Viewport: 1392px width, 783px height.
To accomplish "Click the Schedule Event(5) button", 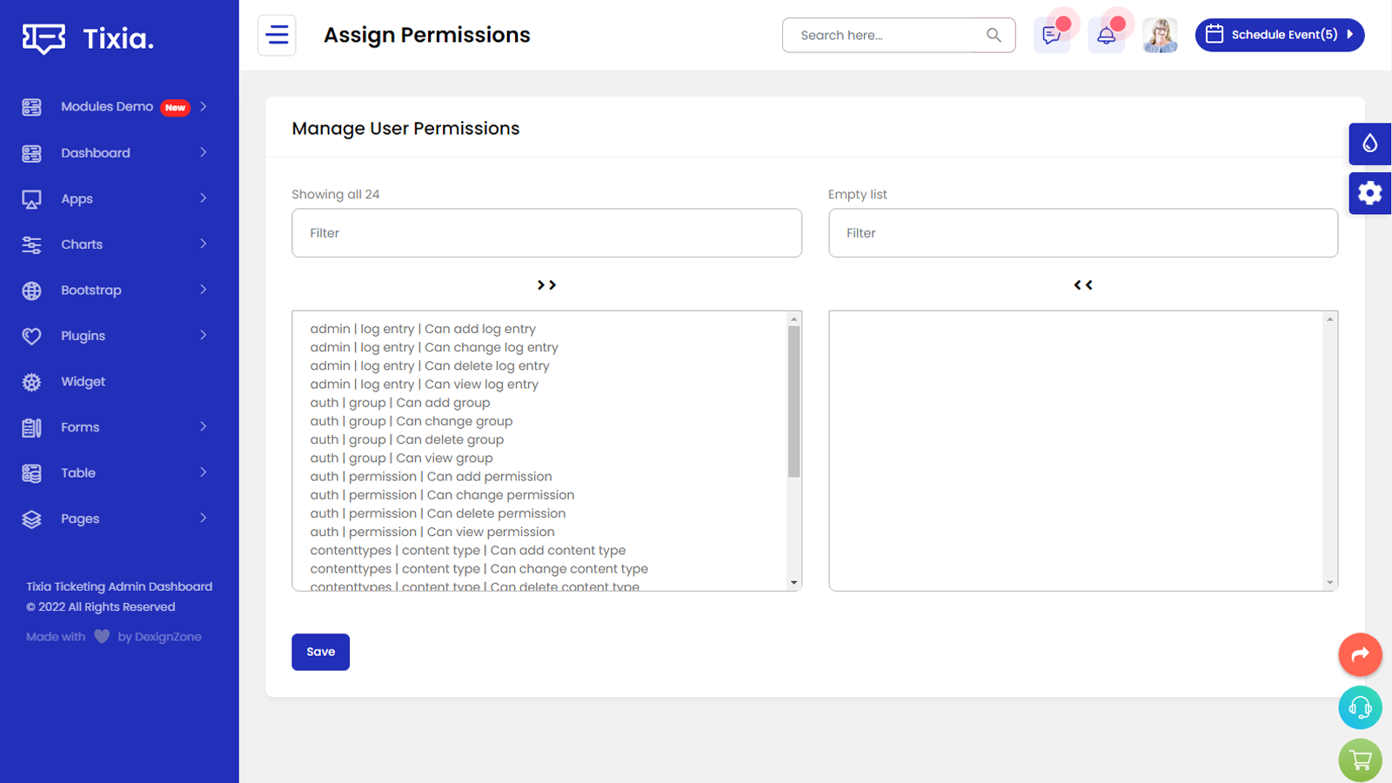I will point(1279,35).
